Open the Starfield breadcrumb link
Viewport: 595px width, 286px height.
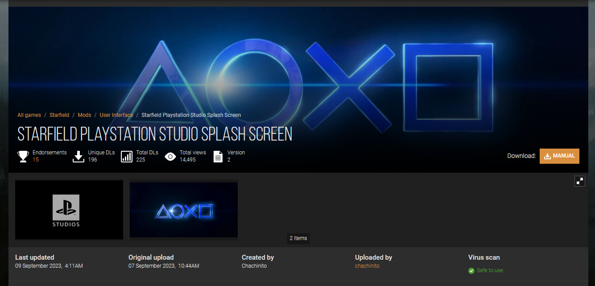pyautogui.click(x=59, y=115)
